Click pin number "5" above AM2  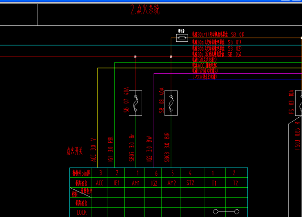click(172, 173)
